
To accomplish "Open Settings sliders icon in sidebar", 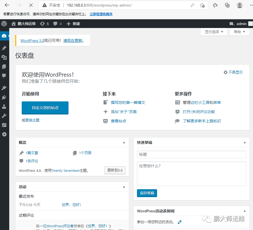I will tap(4, 125).
